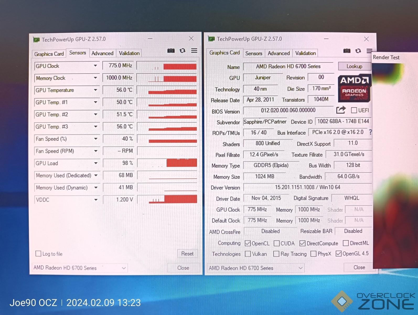
Task: Click the Memory Type field GDDR5 (Elpida)
Action: point(271,165)
